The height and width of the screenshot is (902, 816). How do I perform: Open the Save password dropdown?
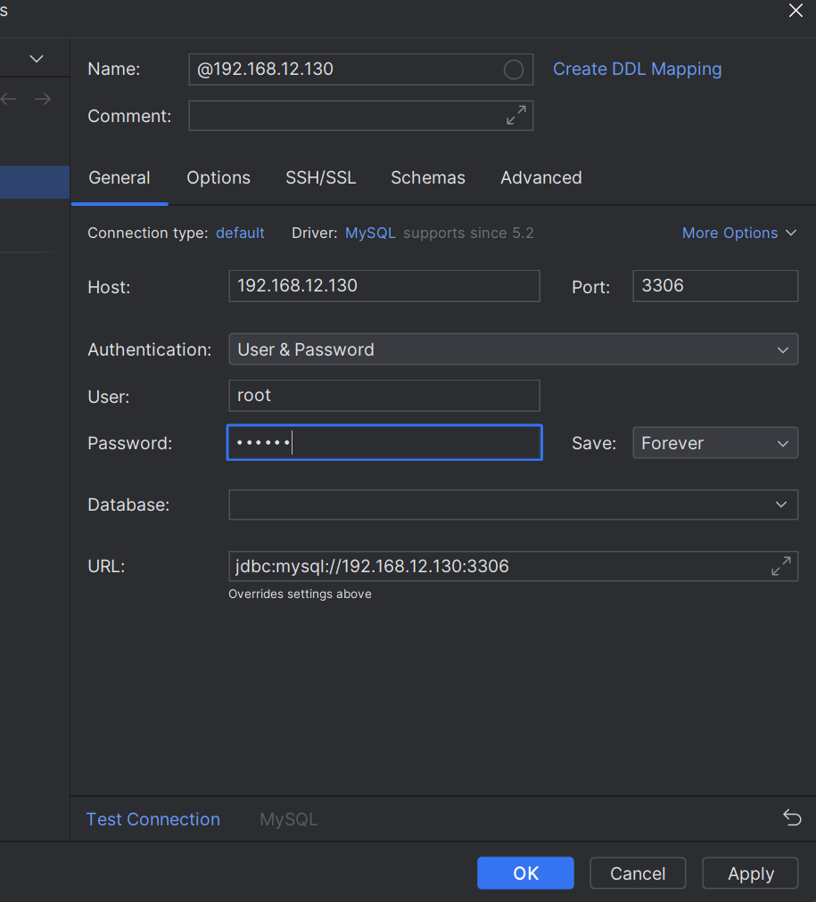point(715,443)
